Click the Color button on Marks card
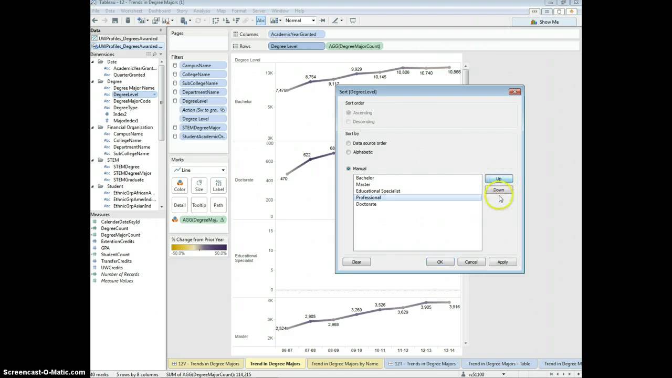672x378 pixels. [180, 185]
